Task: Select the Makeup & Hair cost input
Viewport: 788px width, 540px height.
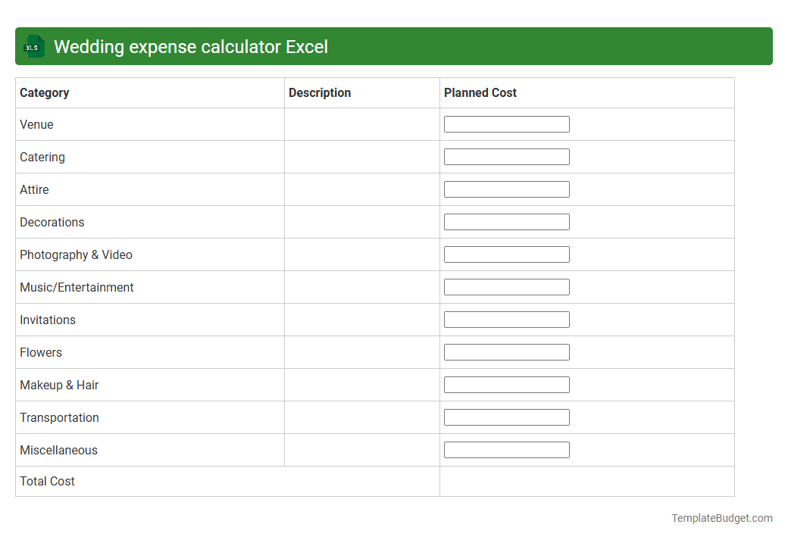Action: pos(506,384)
